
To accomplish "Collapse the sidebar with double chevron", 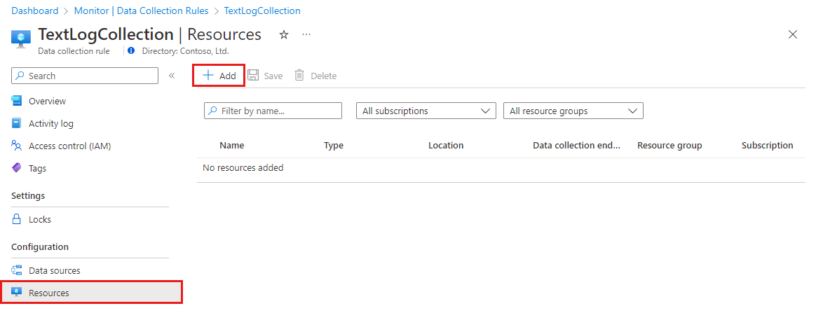I will tap(172, 76).
